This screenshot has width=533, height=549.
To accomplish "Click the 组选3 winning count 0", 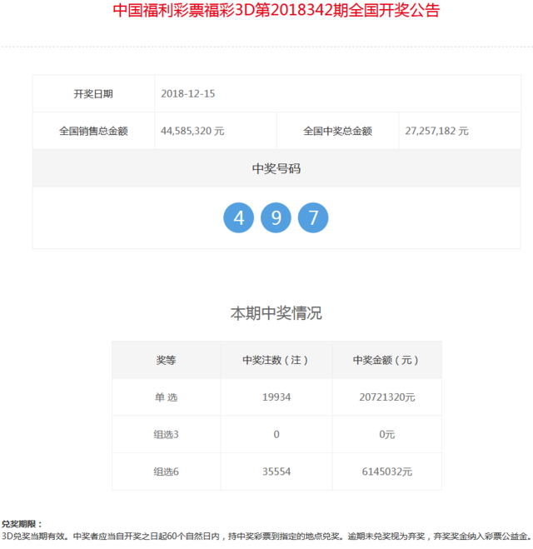I will tap(276, 435).
